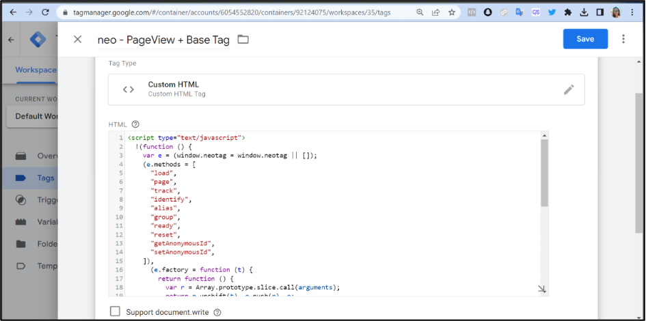Open the Chrome profile avatar

coord(616,12)
